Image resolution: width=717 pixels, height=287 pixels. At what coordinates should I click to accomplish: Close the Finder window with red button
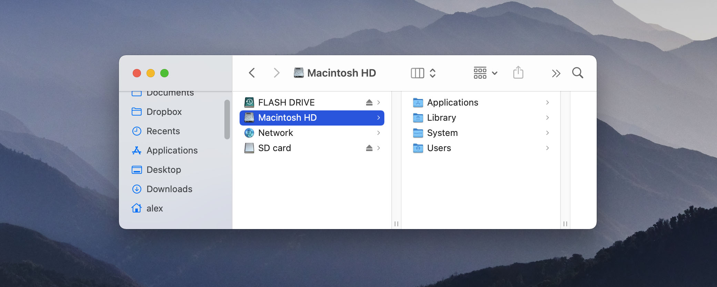[x=137, y=73]
